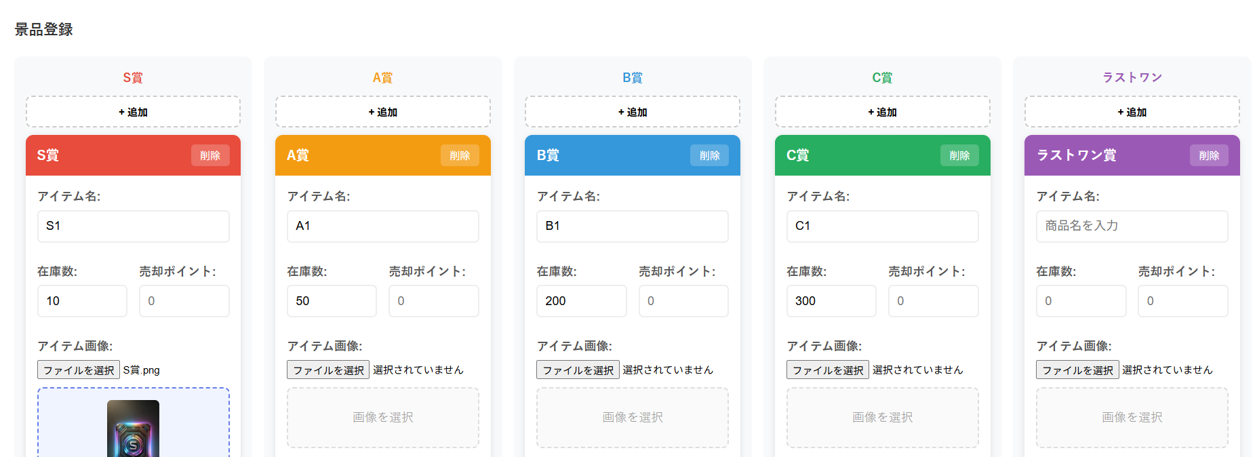1255x457 pixels.
Task: Click the B1 item name field
Action: (632, 226)
